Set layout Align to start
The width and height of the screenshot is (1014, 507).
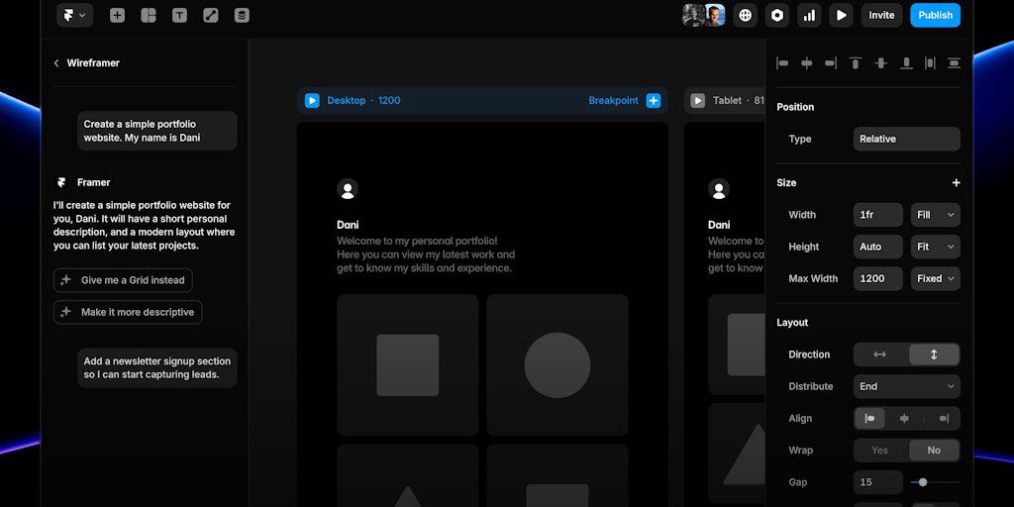pyautogui.click(x=869, y=419)
